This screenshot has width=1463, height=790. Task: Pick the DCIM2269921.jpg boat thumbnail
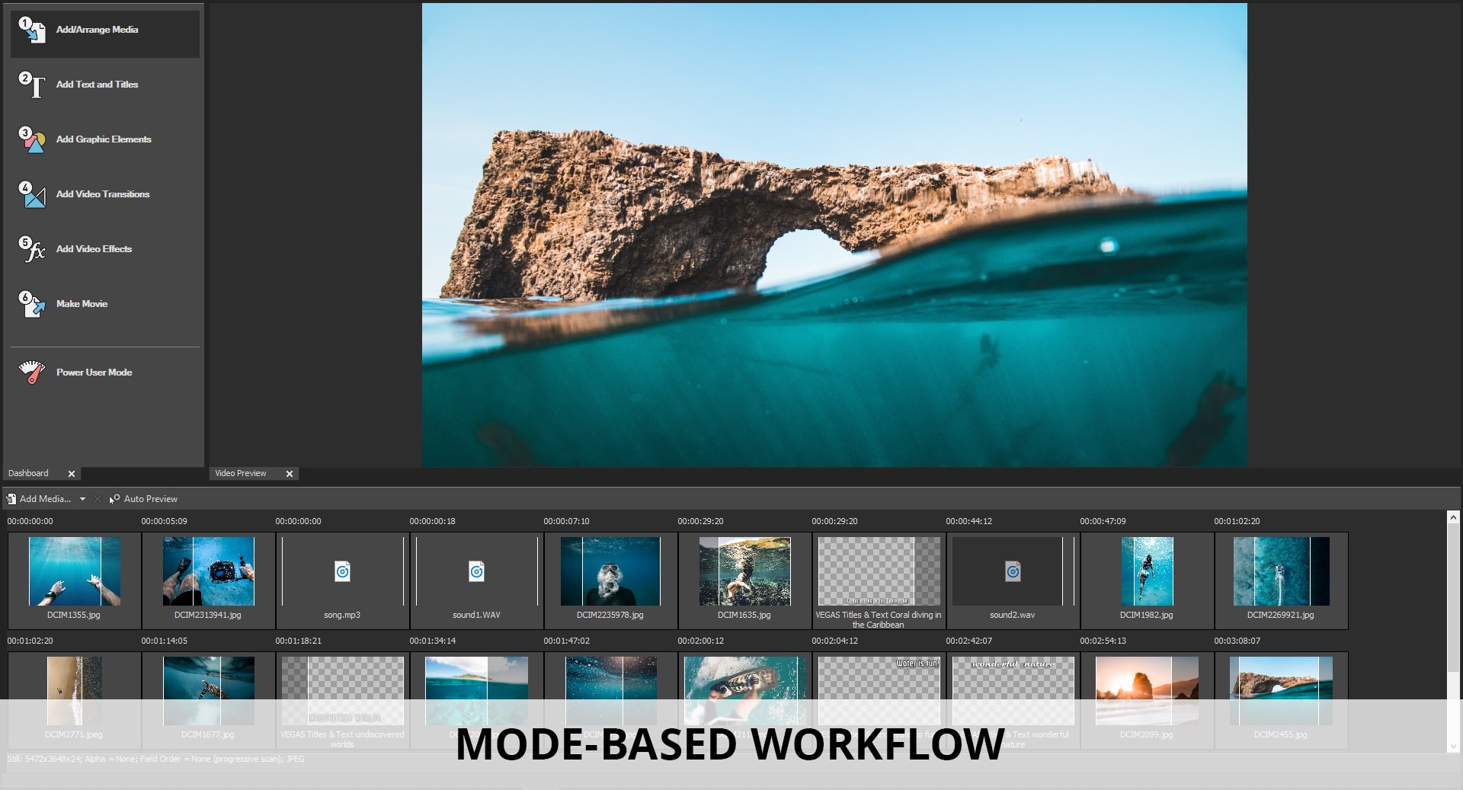click(x=1280, y=571)
